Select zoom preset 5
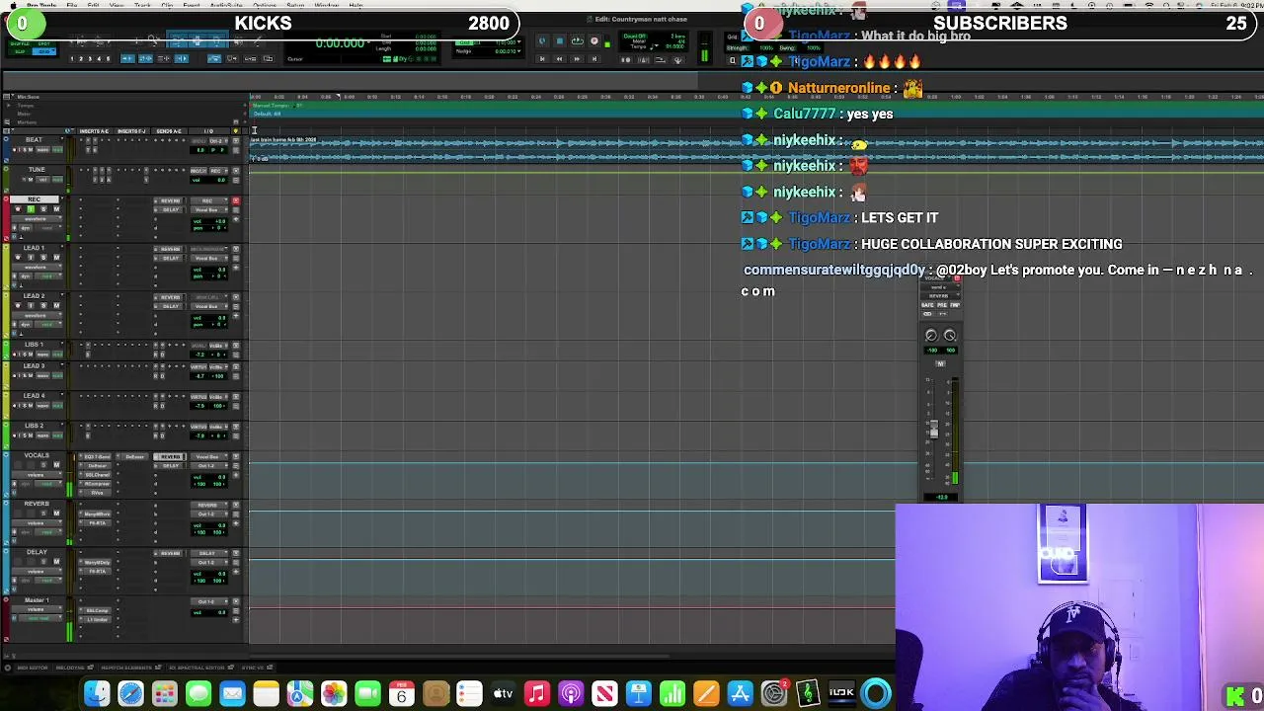This screenshot has height=711, width=1264. (x=108, y=58)
